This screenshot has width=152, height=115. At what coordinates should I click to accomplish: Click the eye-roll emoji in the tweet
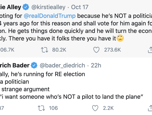120,39
